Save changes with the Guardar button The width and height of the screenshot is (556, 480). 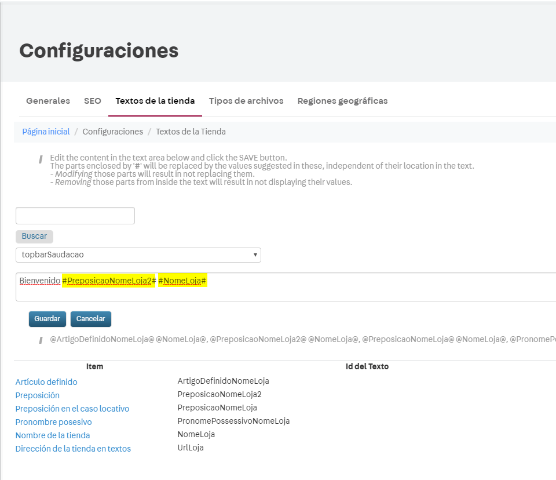point(47,318)
